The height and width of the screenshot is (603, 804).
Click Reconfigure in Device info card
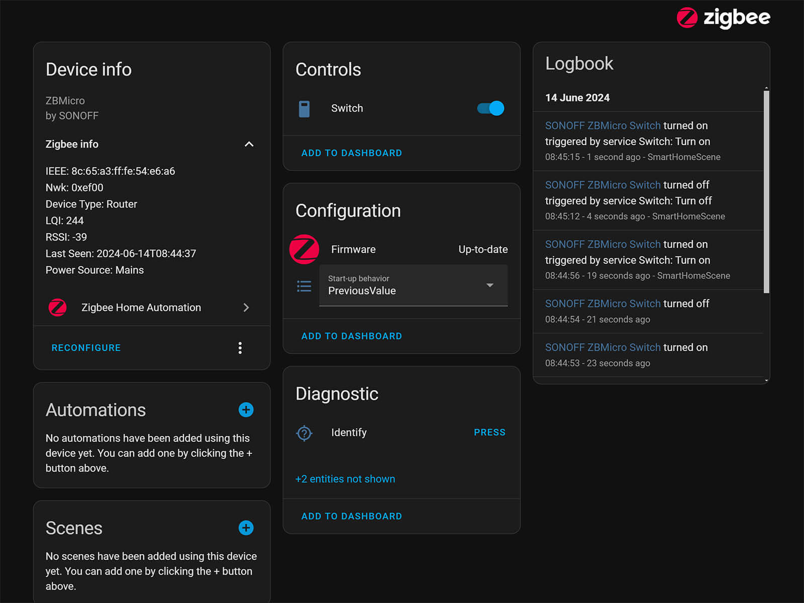pyautogui.click(x=86, y=348)
